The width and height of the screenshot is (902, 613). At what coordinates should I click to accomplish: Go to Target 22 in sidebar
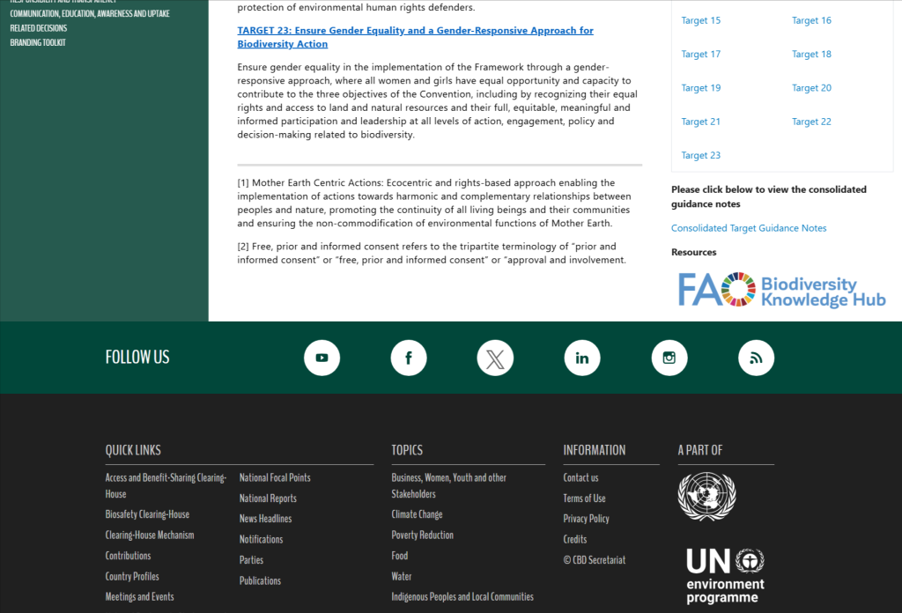[811, 122]
